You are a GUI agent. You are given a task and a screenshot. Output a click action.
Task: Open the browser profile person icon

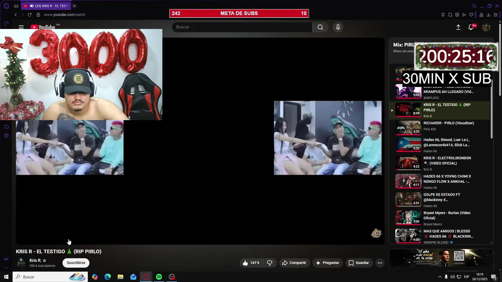coord(481,15)
